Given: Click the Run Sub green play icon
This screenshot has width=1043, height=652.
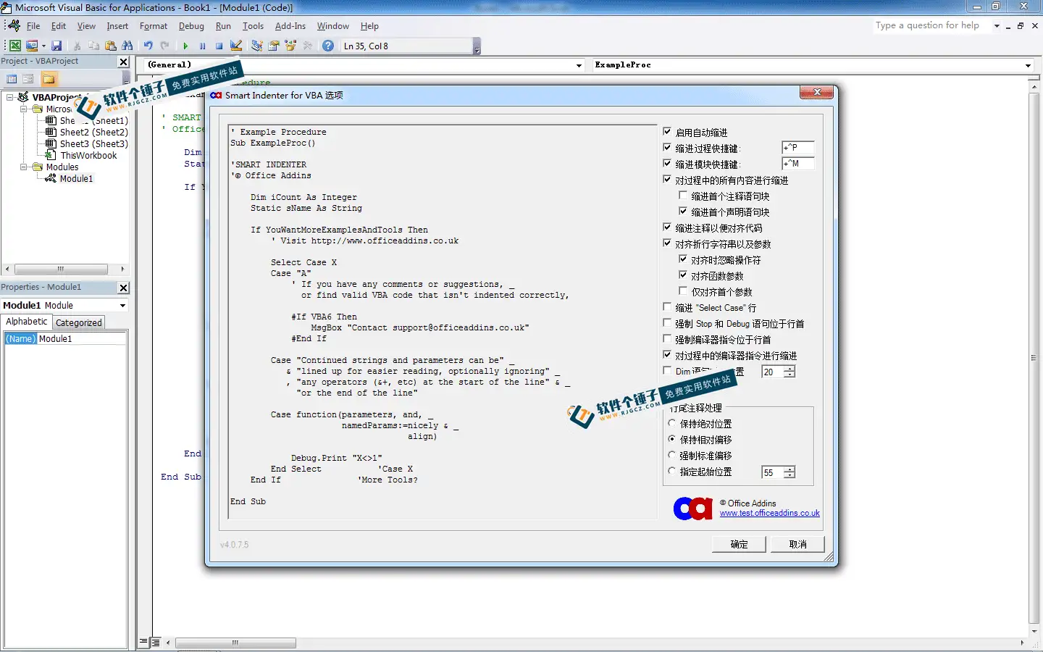Looking at the screenshot, I should tap(185, 46).
